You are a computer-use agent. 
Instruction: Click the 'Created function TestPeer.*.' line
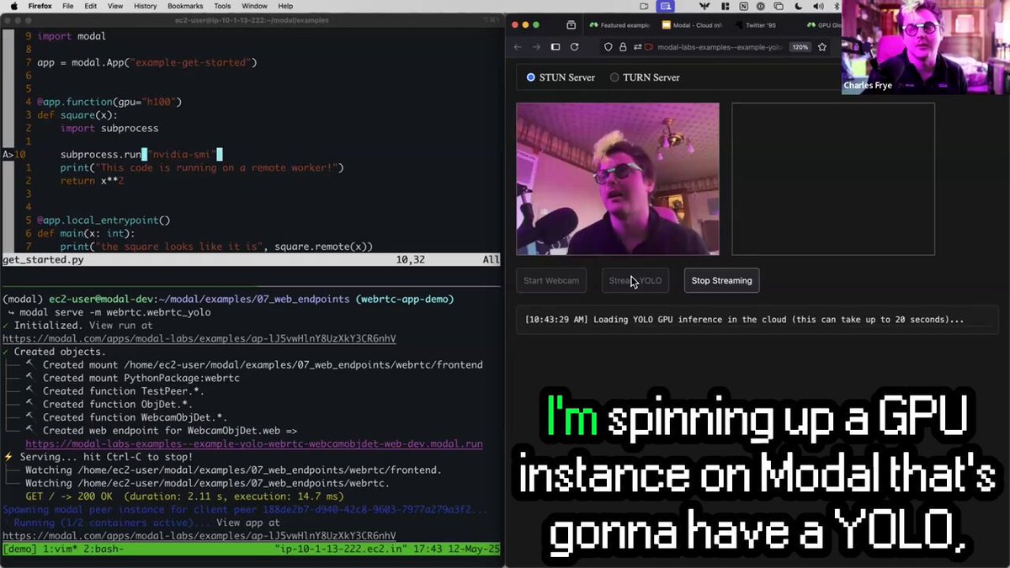click(x=123, y=391)
